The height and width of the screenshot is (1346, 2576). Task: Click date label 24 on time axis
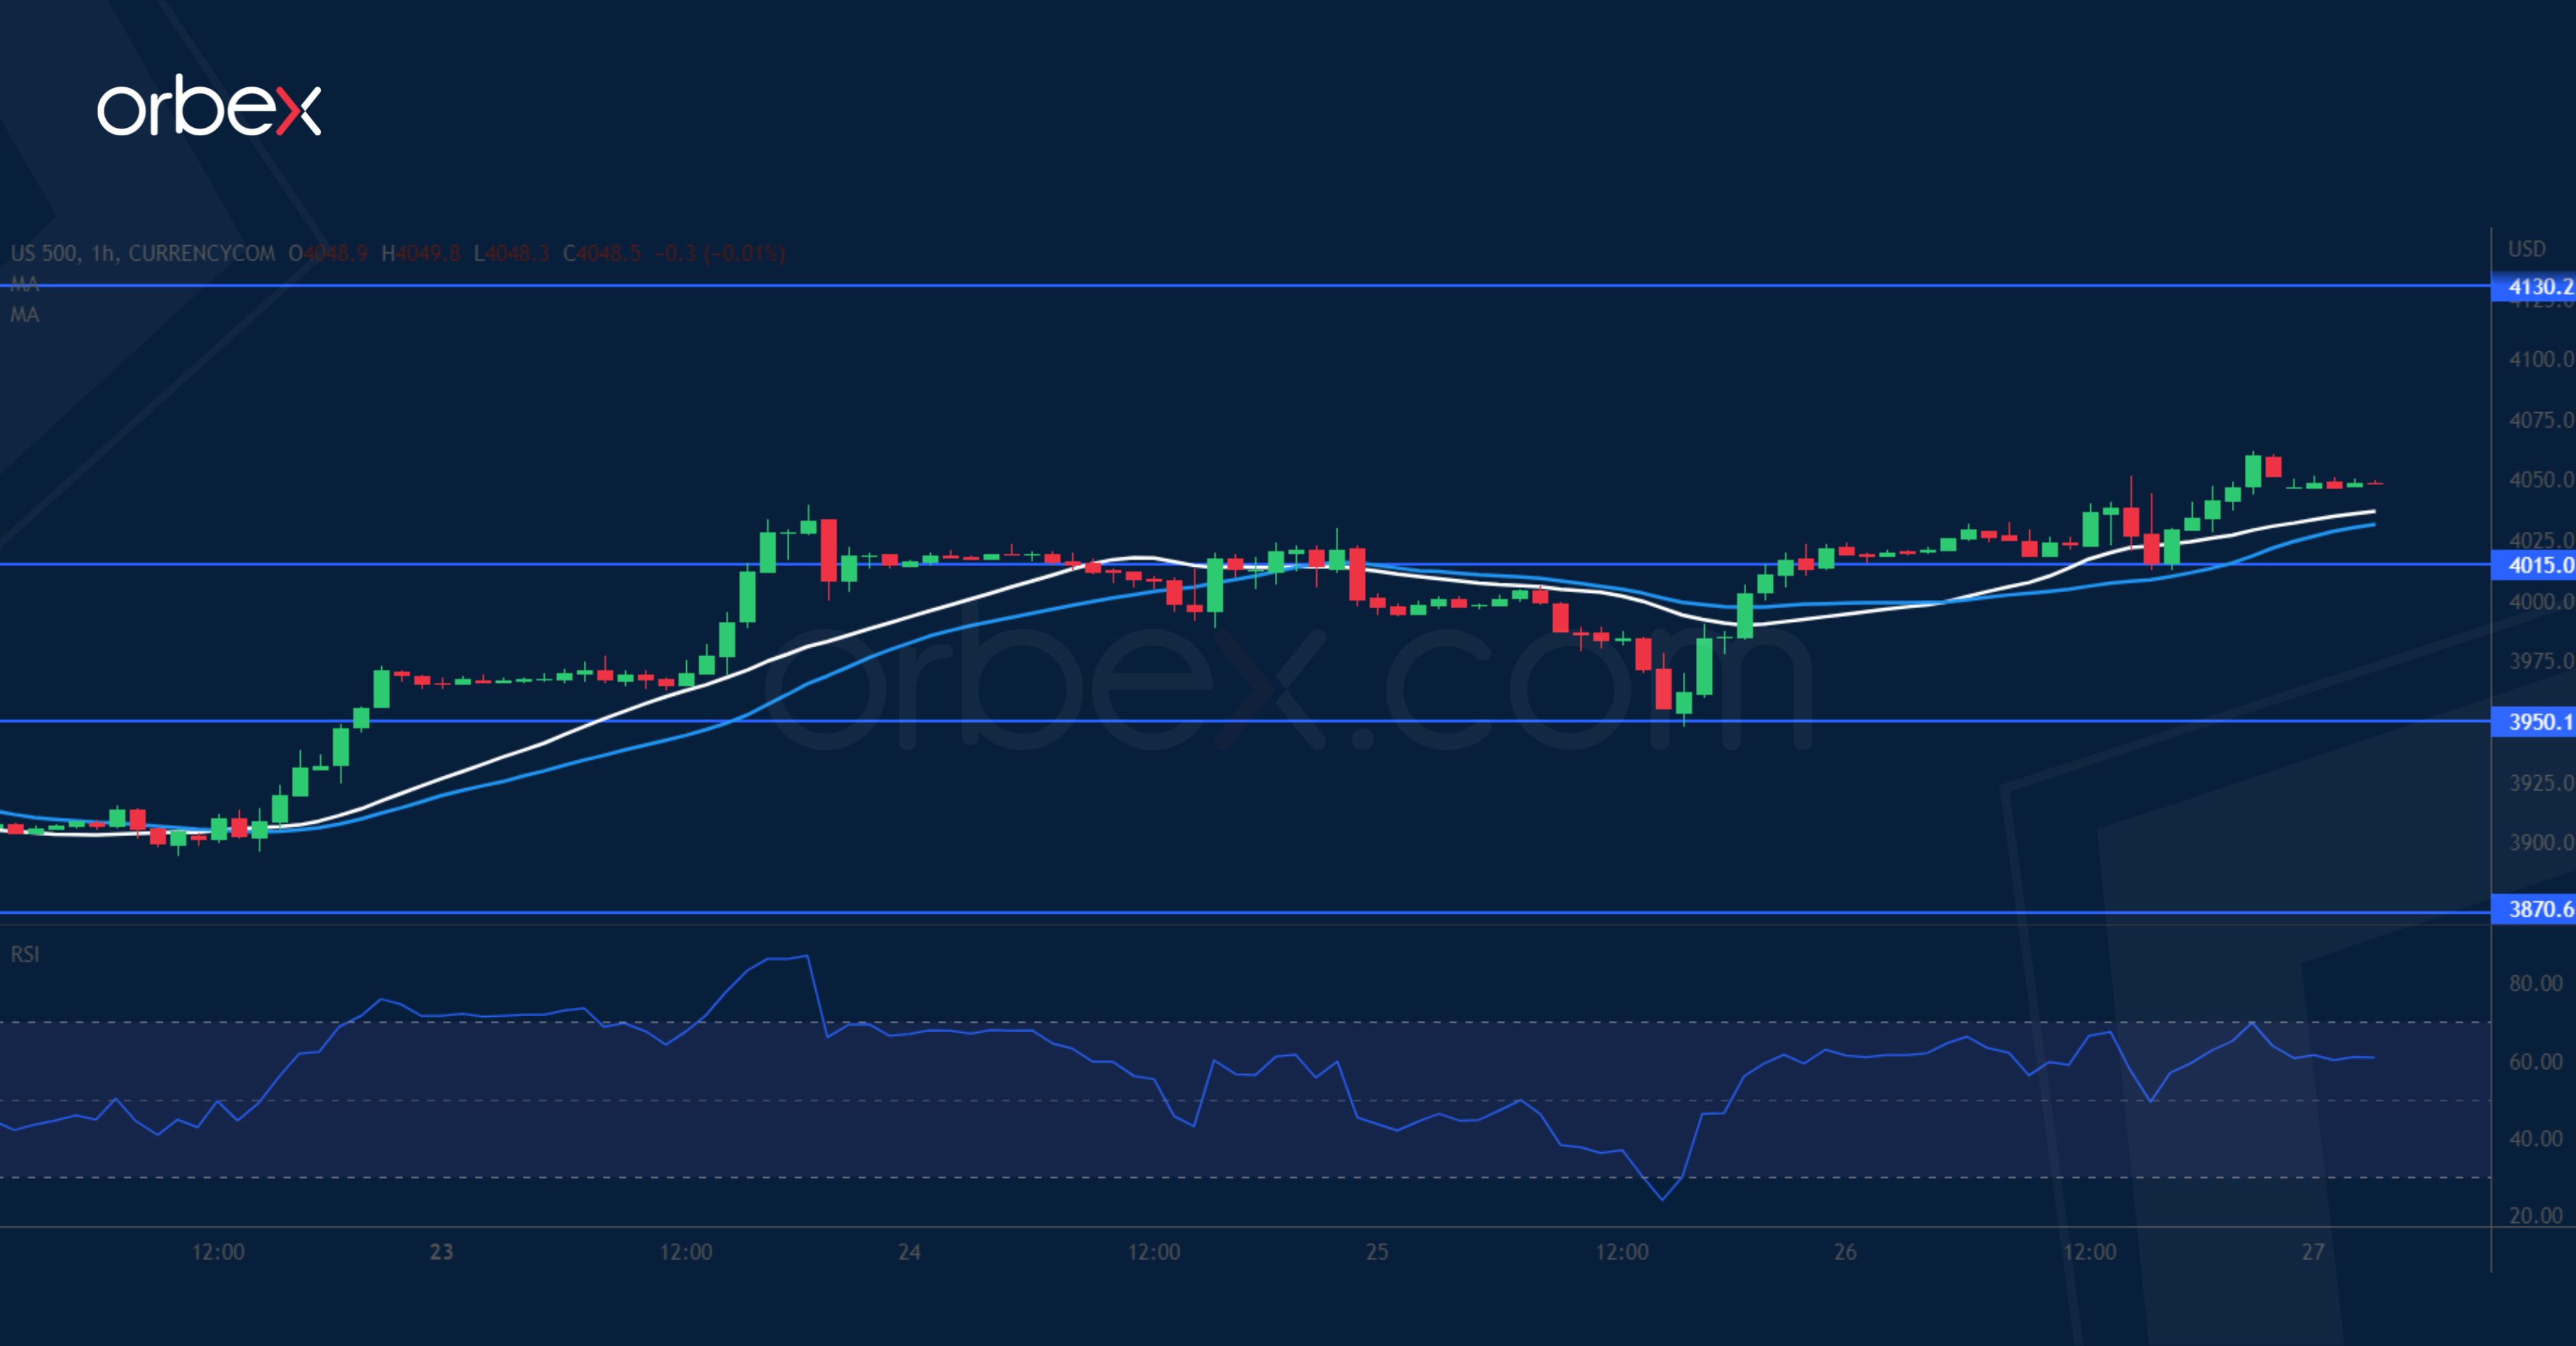click(x=909, y=1252)
